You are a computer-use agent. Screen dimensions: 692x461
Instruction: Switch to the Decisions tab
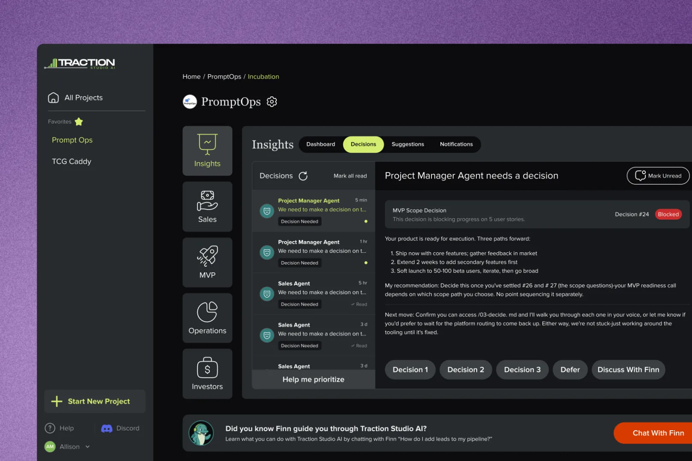tap(364, 144)
